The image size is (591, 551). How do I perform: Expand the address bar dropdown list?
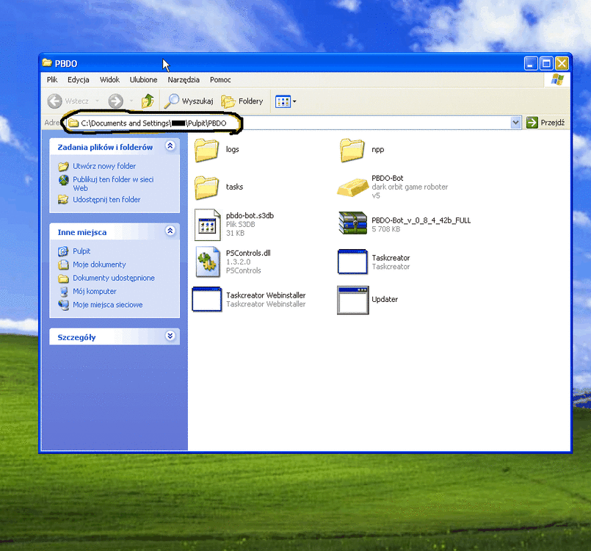(x=515, y=123)
